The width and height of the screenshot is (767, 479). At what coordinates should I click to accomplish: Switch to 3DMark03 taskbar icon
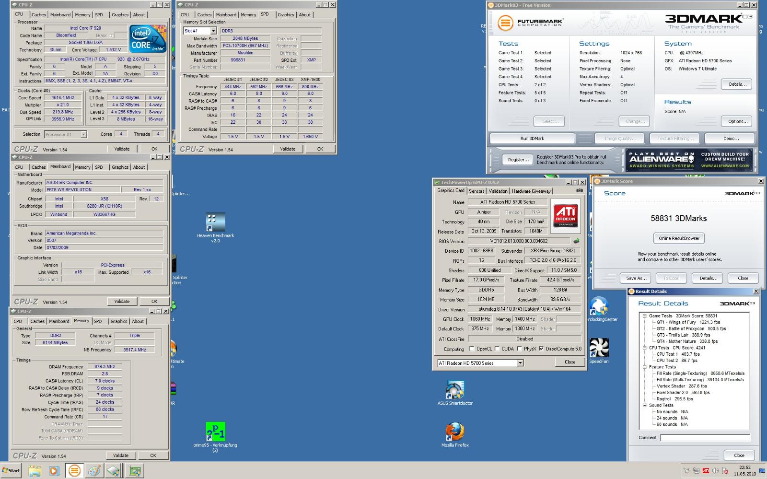pos(74,470)
